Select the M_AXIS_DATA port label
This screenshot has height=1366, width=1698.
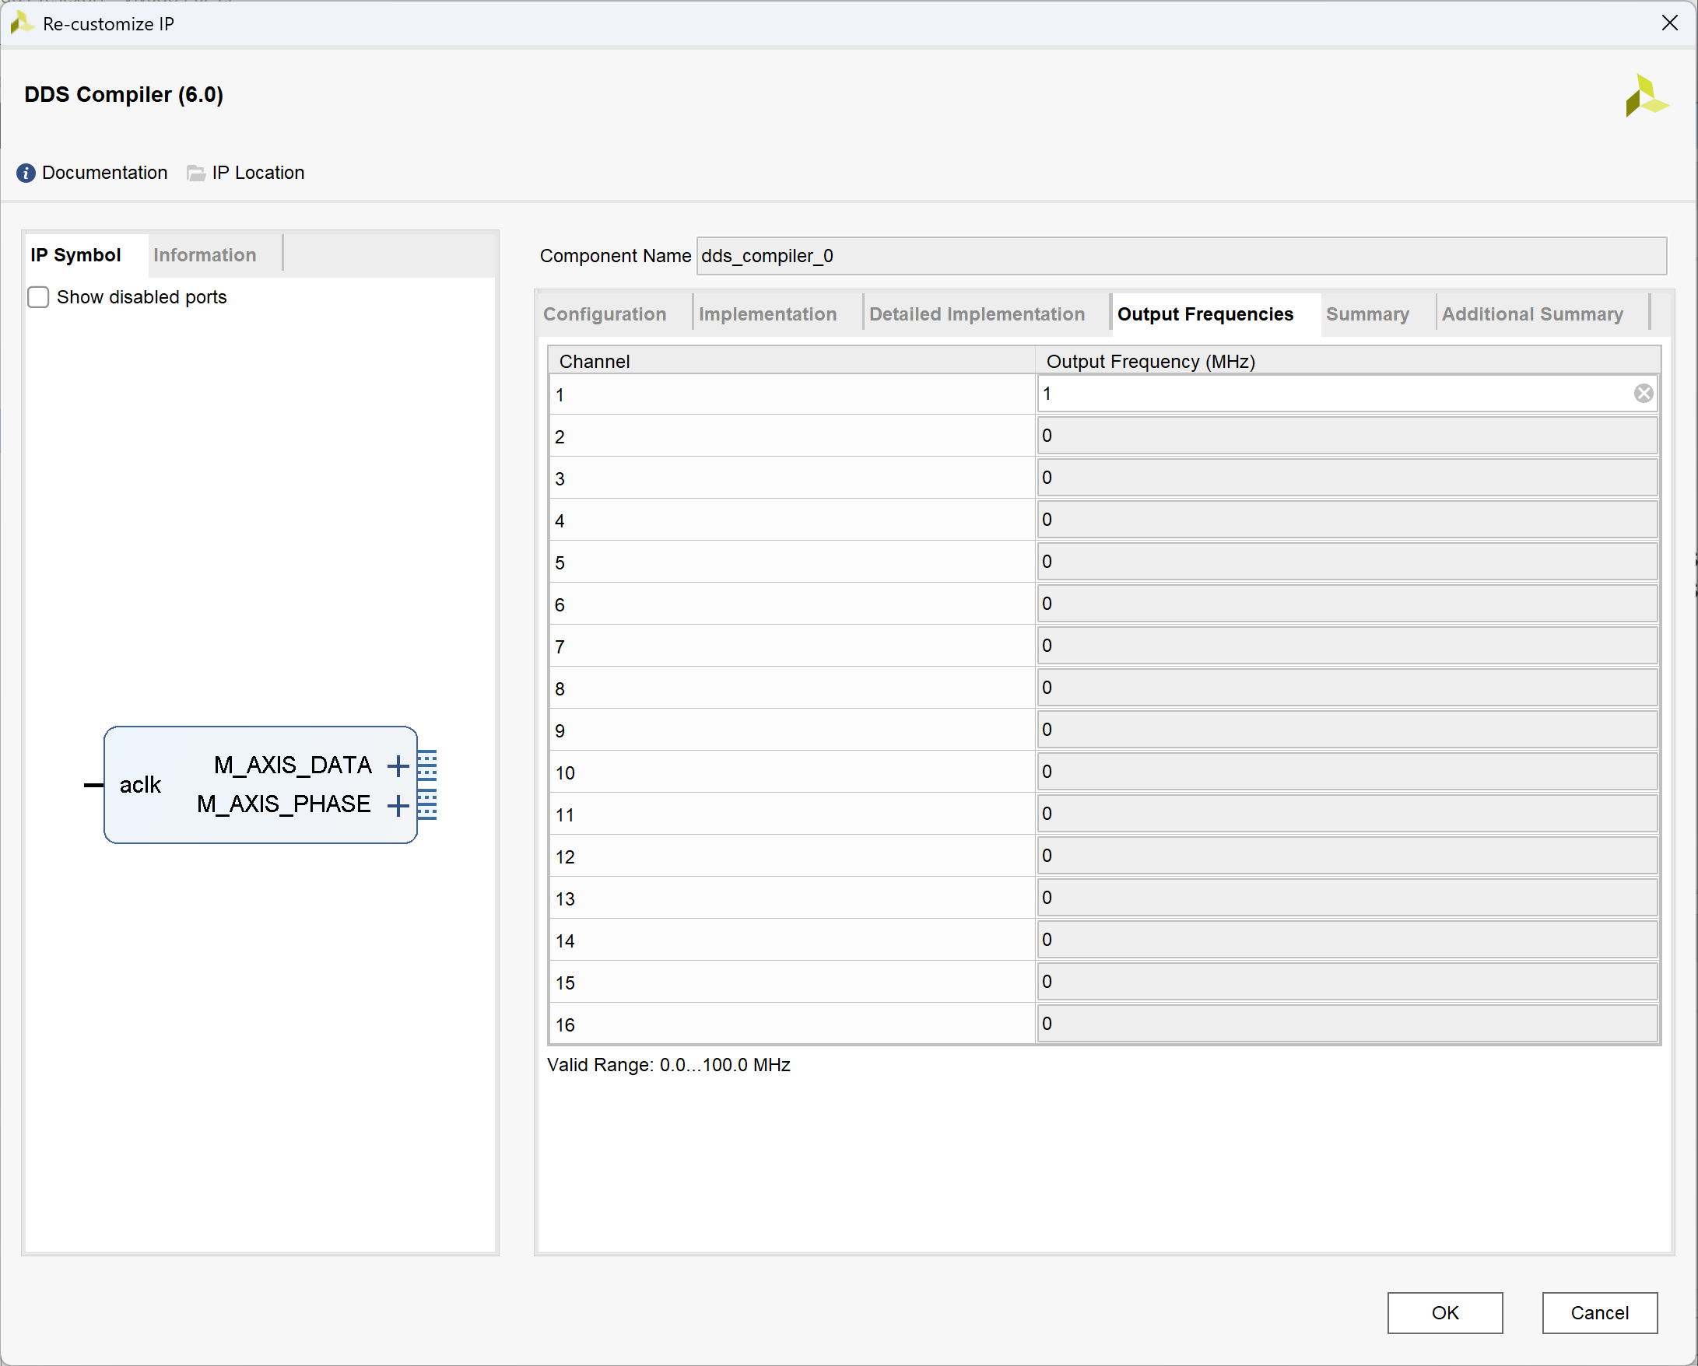point(293,765)
